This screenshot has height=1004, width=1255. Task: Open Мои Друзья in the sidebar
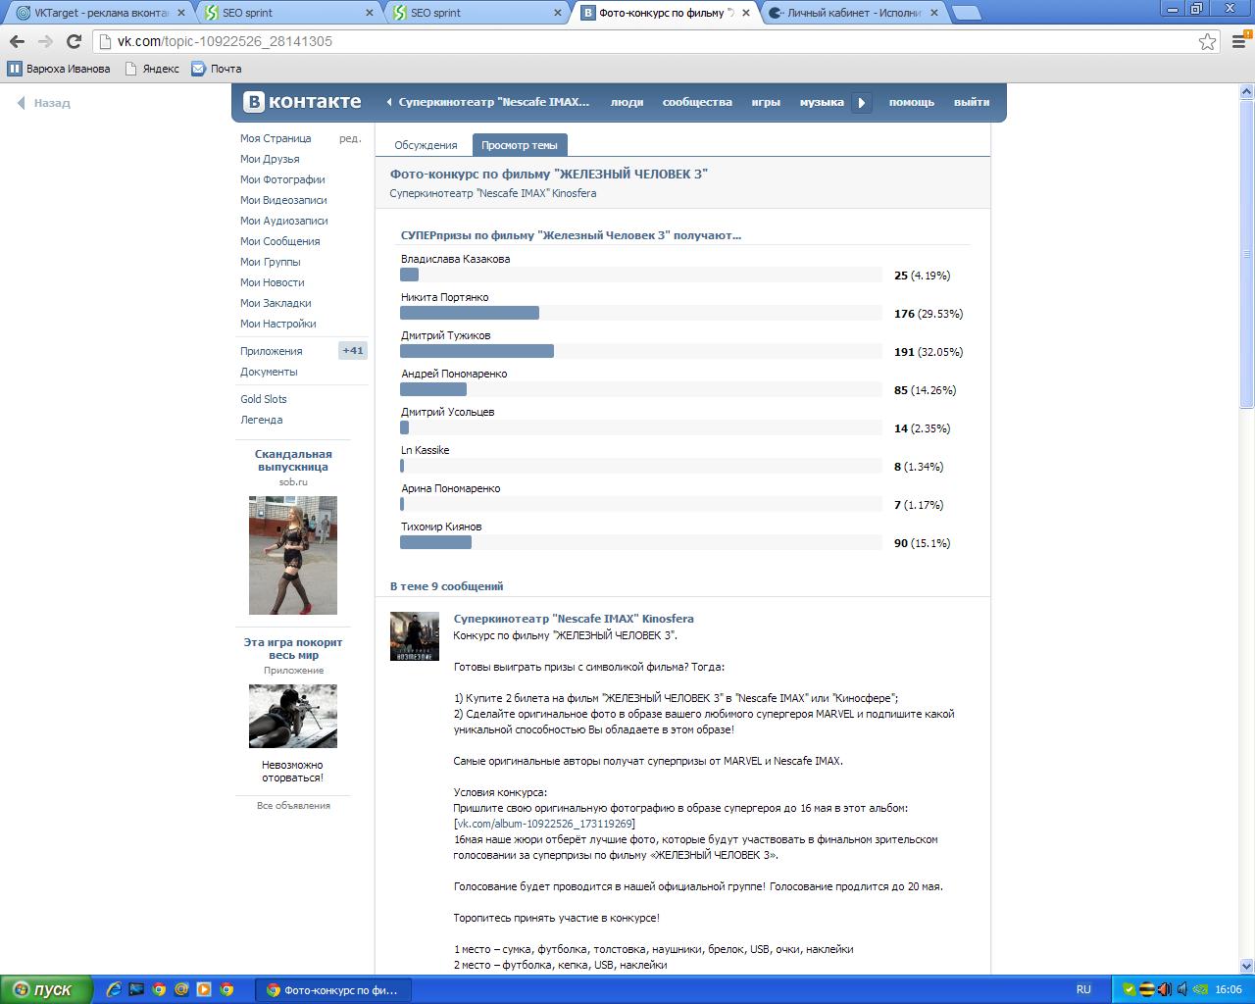tap(270, 159)
